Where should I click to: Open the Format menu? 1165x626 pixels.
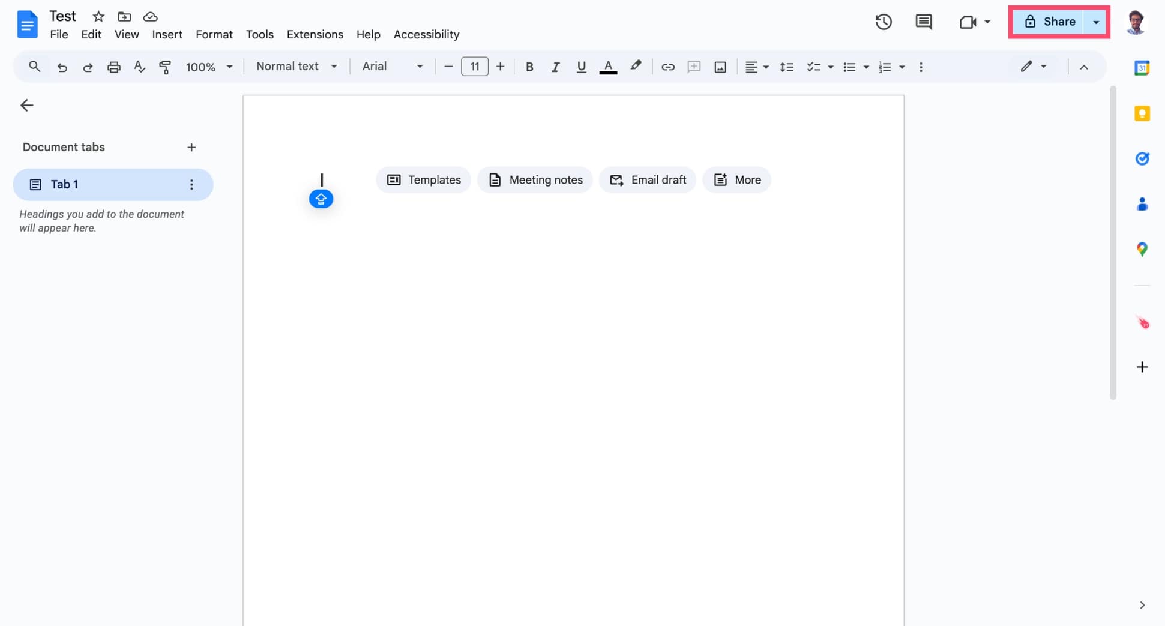point(214,34)
